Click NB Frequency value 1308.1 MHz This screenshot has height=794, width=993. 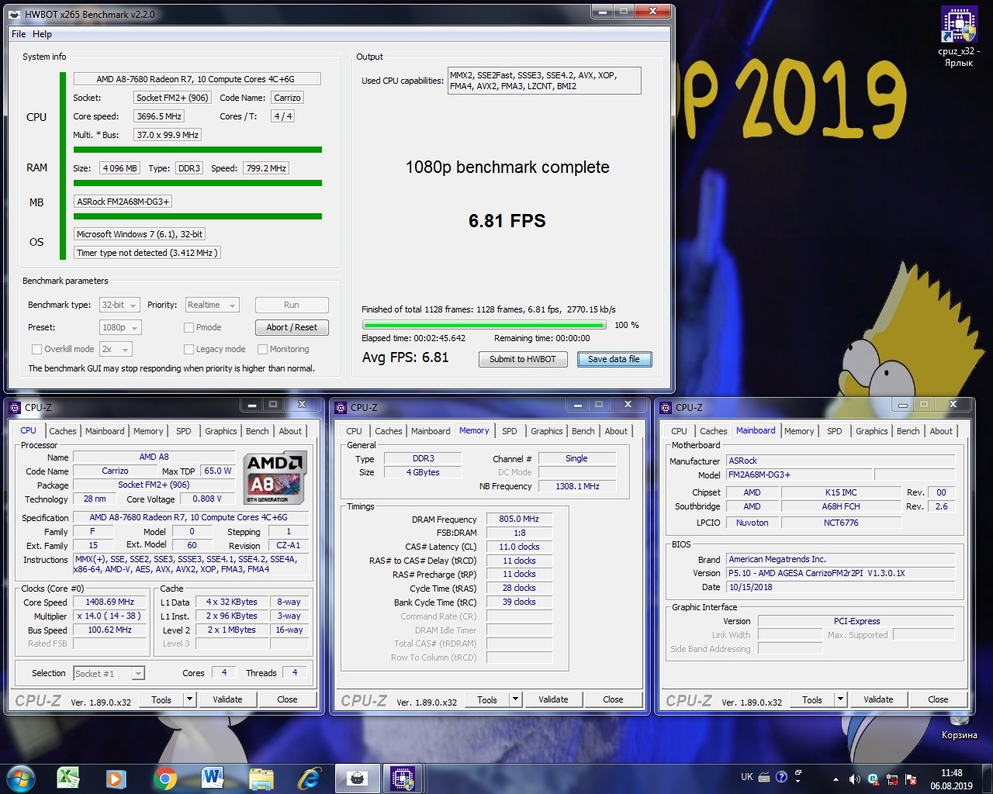click(x=578, y=487)
